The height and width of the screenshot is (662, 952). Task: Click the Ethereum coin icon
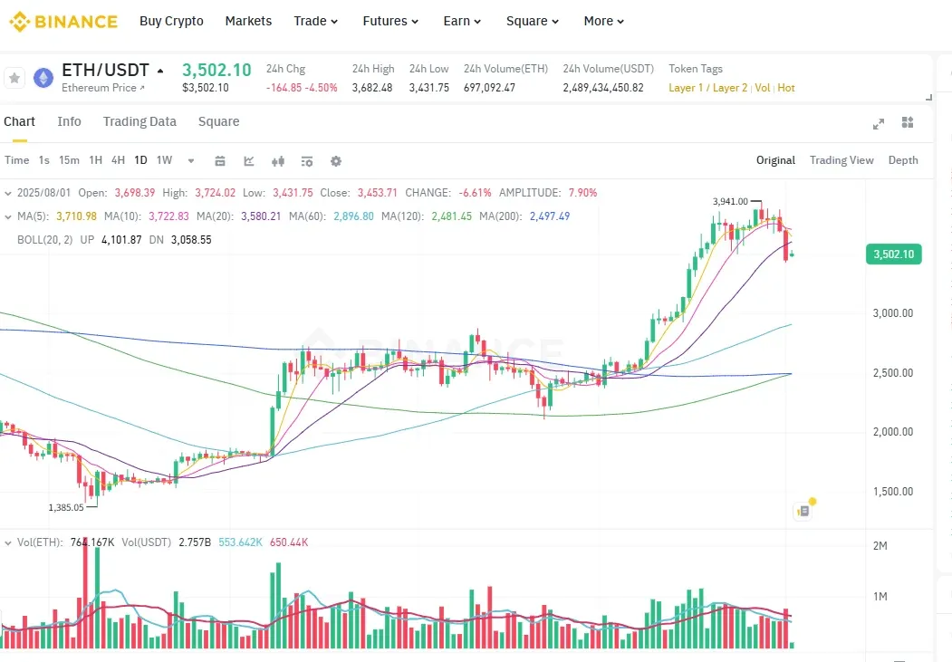click(x=43, y=78)
